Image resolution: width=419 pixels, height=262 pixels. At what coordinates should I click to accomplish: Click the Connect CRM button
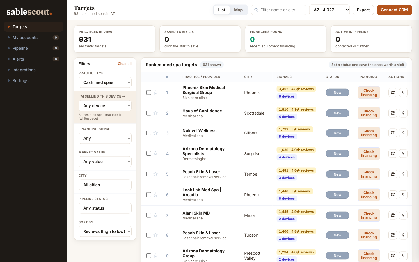[x=394, y=10]
